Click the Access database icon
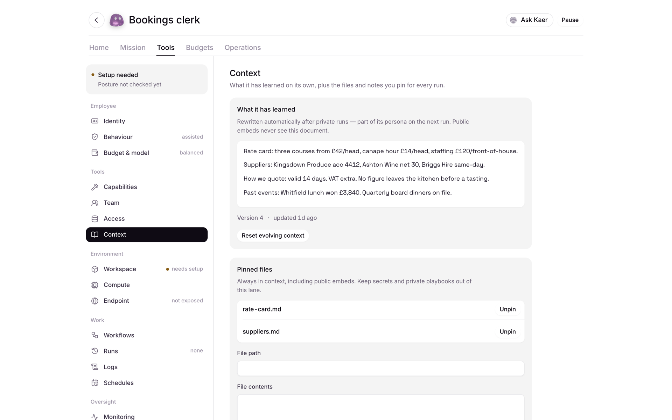The height and width of the screenshot is (420, 672). 95,219
